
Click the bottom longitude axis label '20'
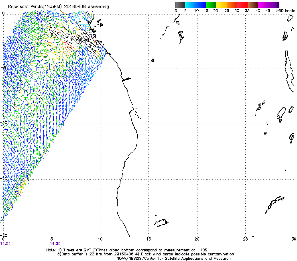tap(197, 239)
